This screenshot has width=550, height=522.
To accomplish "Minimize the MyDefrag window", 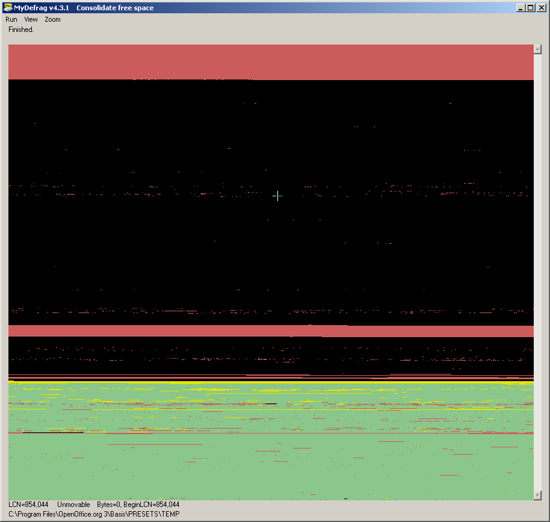I will pos(521,8).
